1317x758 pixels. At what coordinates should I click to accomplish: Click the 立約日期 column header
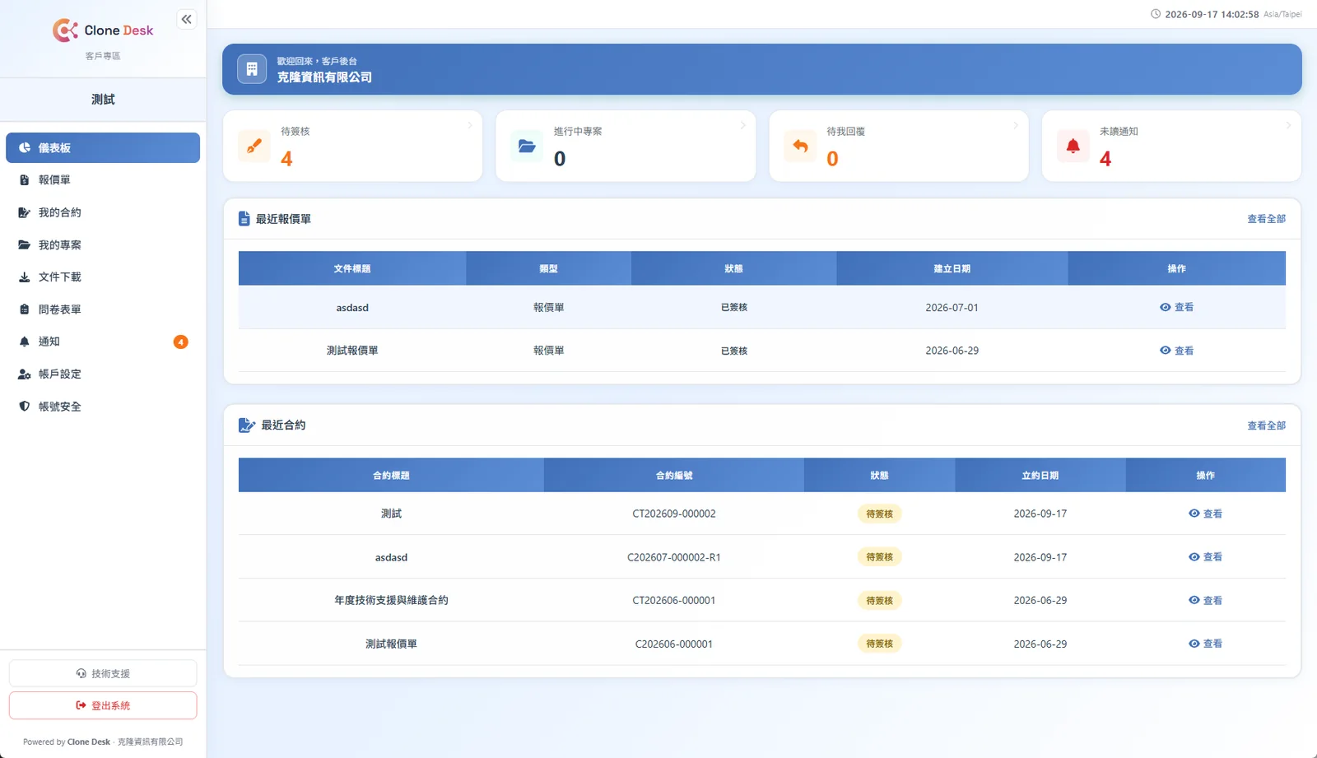point(1040,475)
